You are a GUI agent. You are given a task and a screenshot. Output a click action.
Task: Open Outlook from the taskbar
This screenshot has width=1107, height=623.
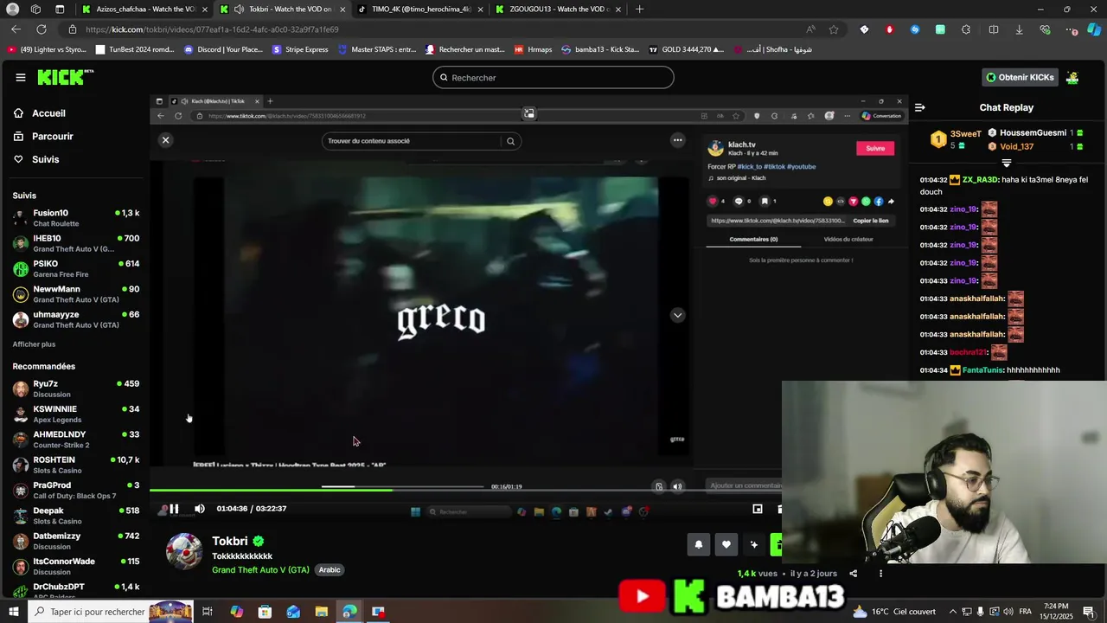coord(293,612)
